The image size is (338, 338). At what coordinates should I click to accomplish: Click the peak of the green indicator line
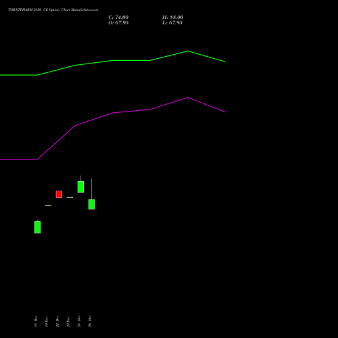pos(188,51)
